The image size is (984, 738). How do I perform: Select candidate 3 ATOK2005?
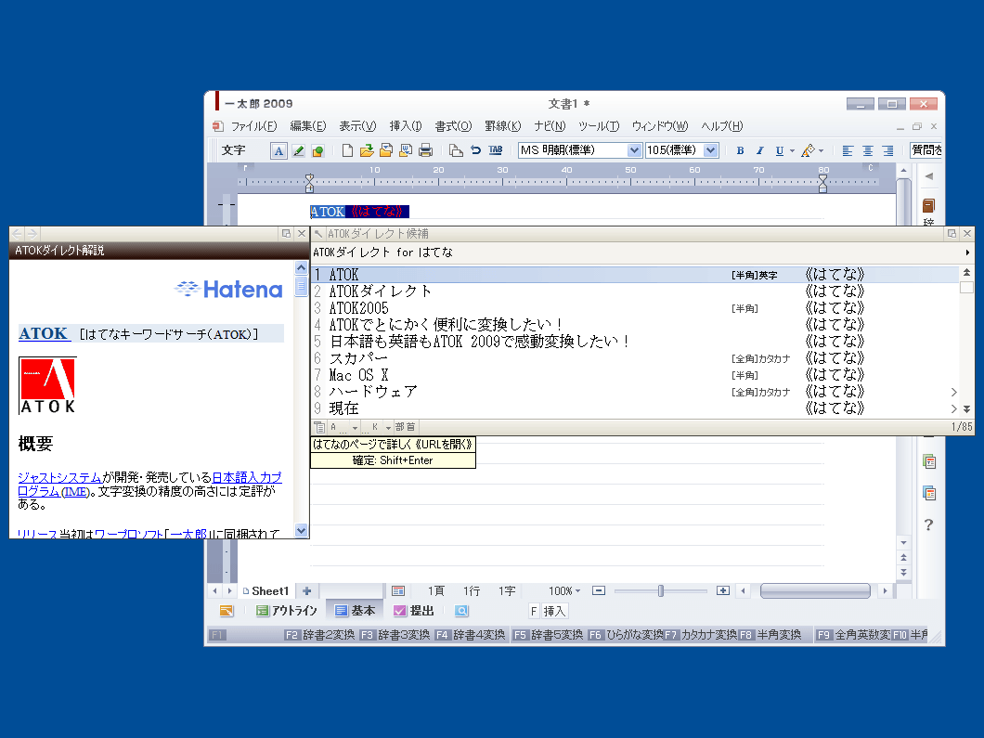click(x=635, y=308)
